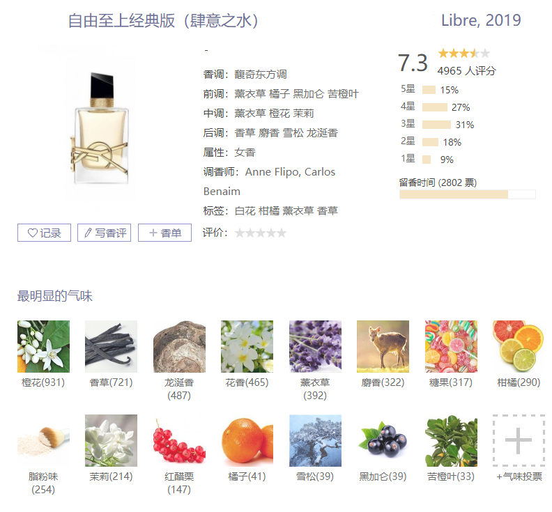This screenshot has height=512, width=552.
Task: Click the 5星 rating bar
Action: point(429,90)
